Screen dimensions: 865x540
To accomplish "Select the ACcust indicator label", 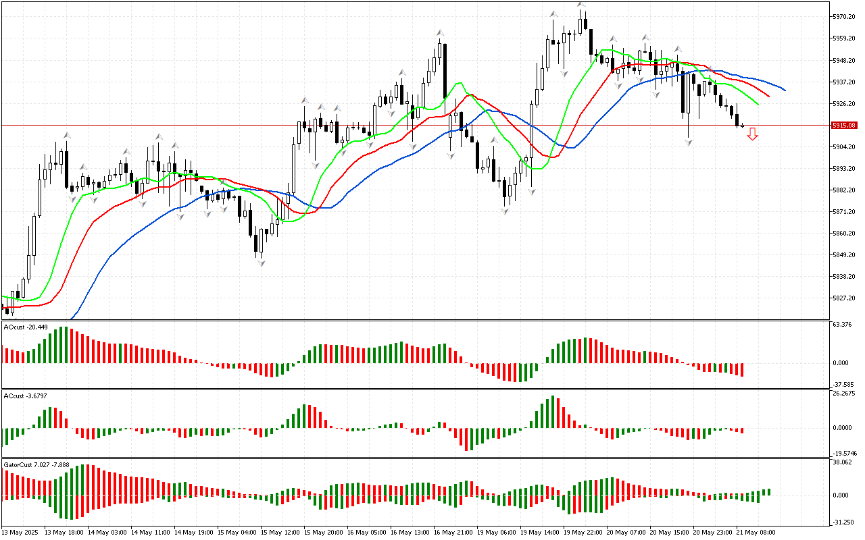I will pyautogui.click(x=26, y=396).
